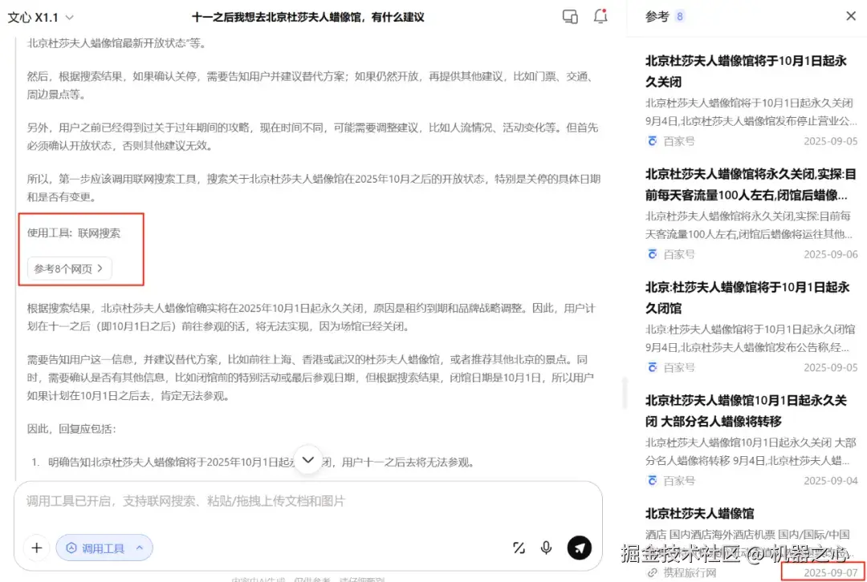The image size is (867, 582).
Task: Click the multi-device sync icon beside the bell
Action: (570, 16)
